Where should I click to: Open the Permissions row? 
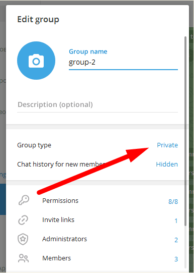click(x=98, y=200)
